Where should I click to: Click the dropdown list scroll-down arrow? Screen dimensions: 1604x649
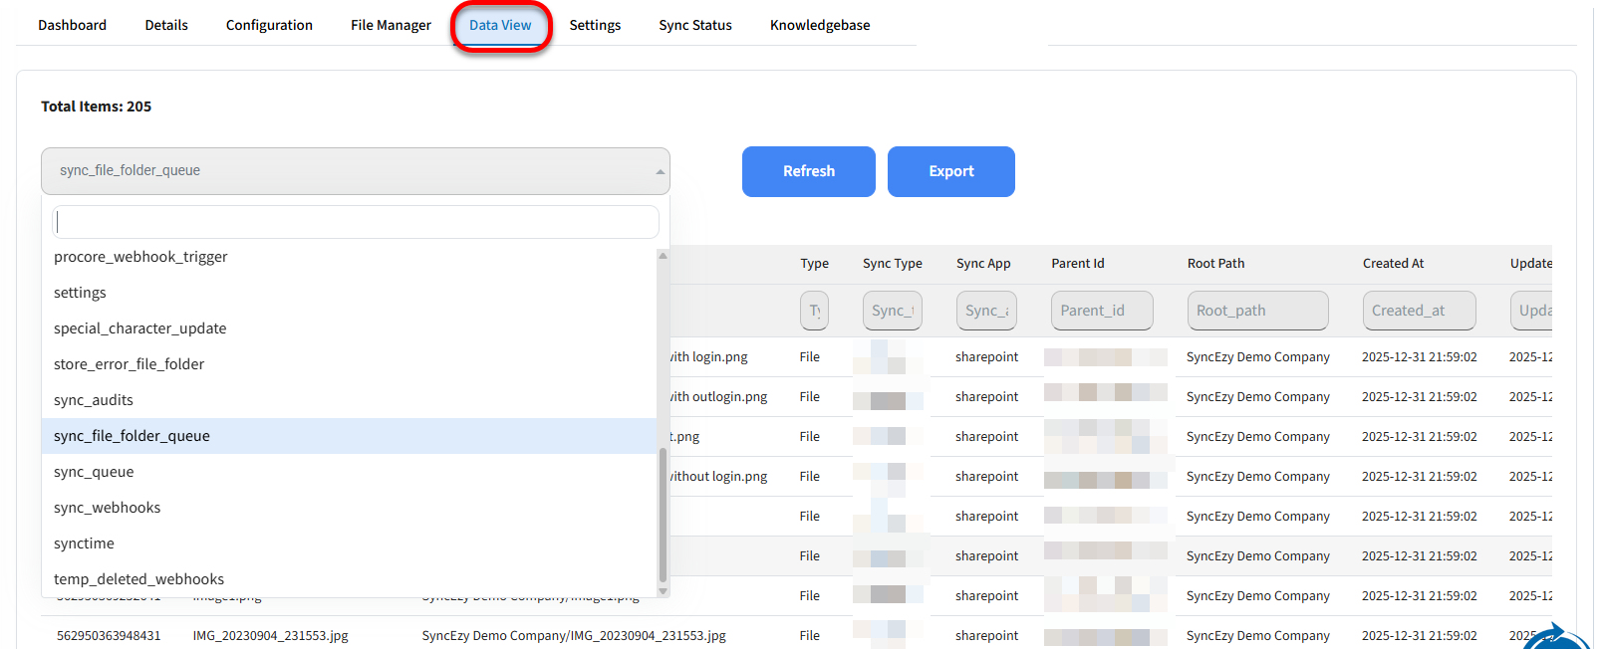click(x=663, y=591)
